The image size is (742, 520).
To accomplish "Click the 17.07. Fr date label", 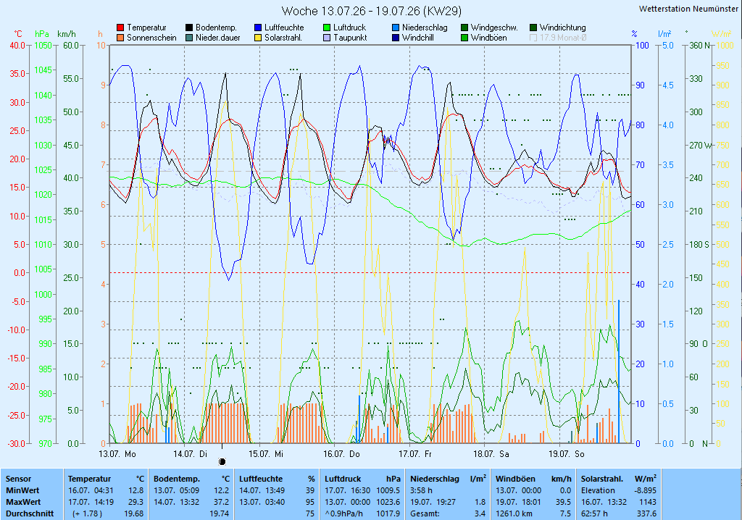I will pyautogui.click(x=415, y=454).
